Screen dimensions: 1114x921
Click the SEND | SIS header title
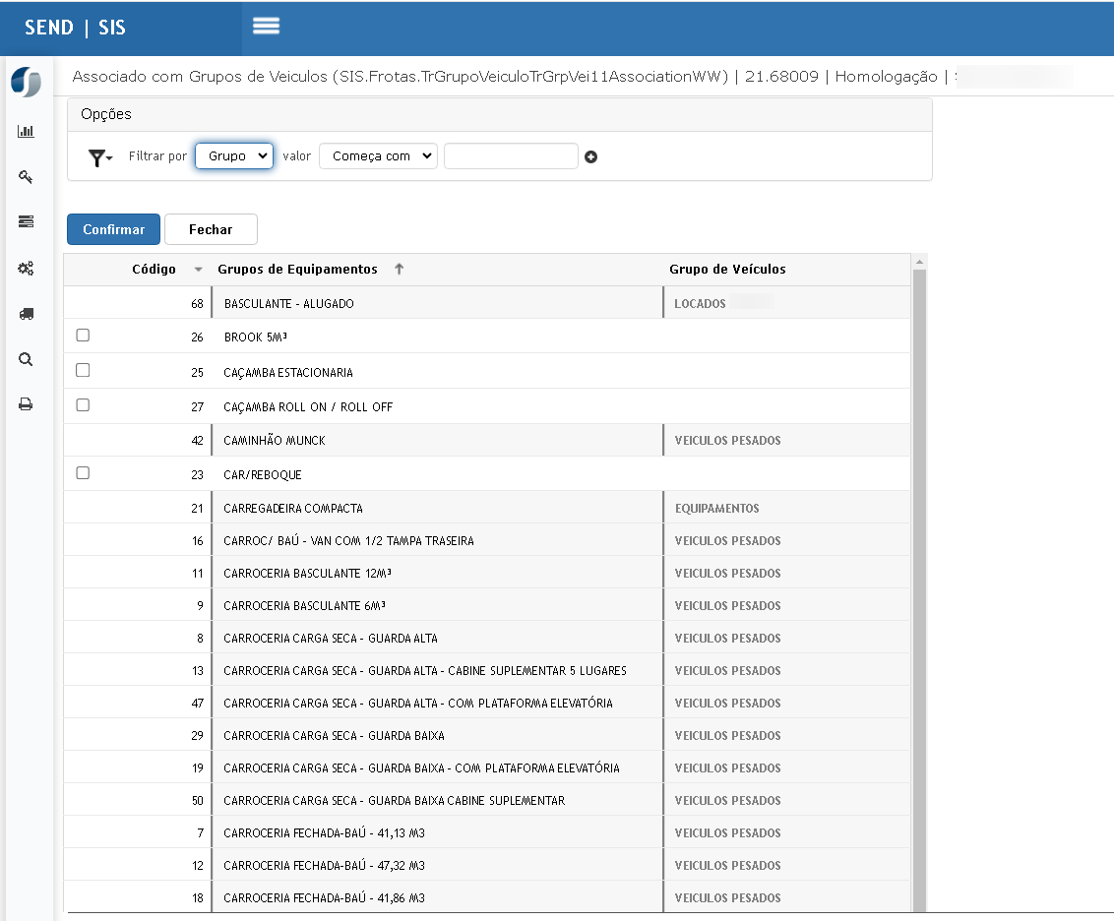point(76,28)
